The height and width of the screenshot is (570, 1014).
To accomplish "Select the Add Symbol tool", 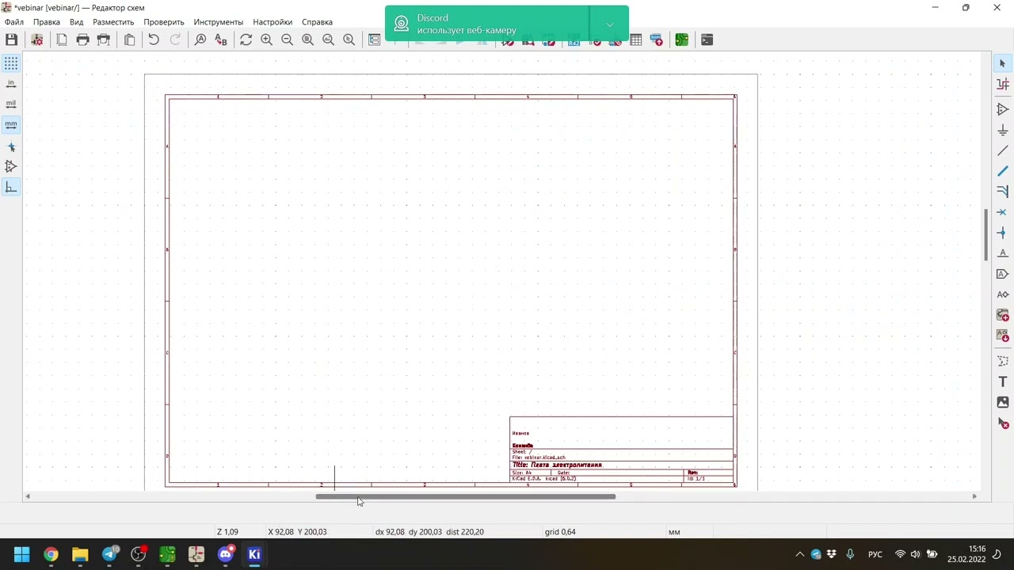I will pos(1002,109).
